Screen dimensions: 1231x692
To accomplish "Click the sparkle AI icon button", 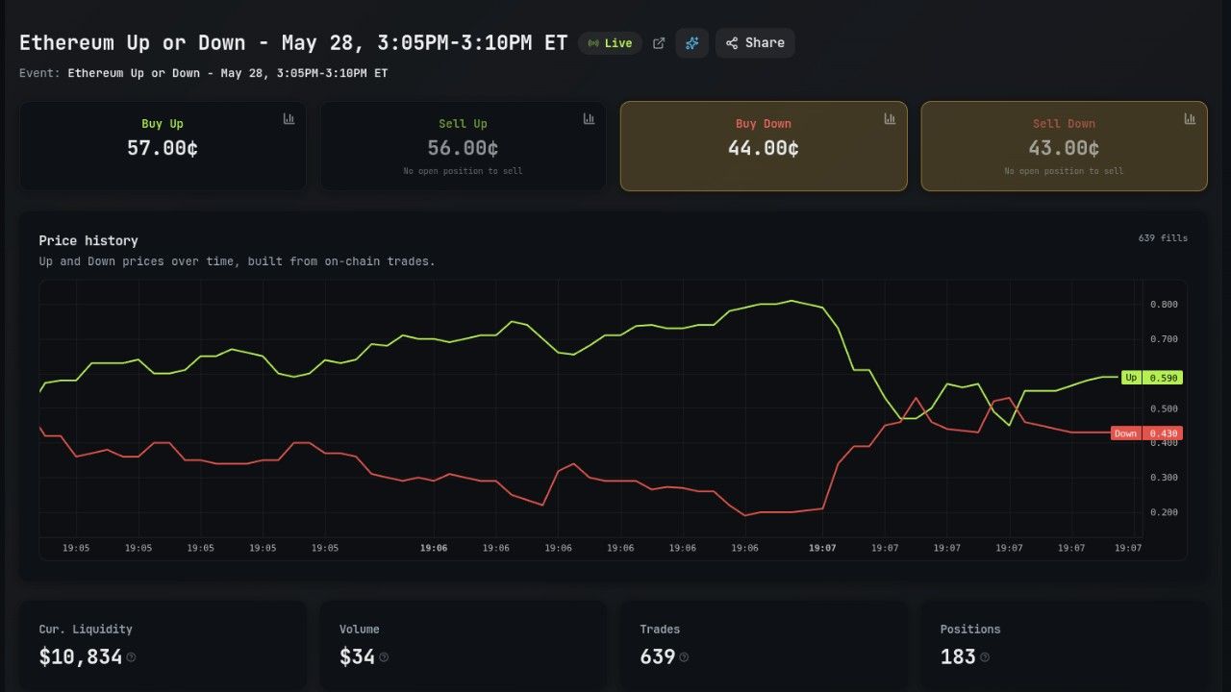I will pyautogui.click(x=691, y=43).
